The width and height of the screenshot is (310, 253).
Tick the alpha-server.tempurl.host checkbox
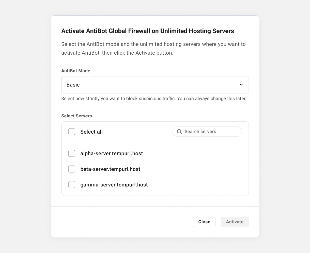(x=72, y=153)
